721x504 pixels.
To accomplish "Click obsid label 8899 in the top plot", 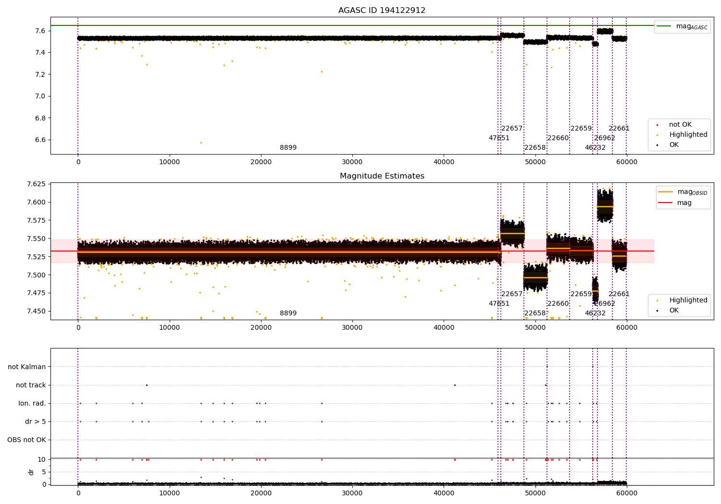I will (x=288, y=148).
